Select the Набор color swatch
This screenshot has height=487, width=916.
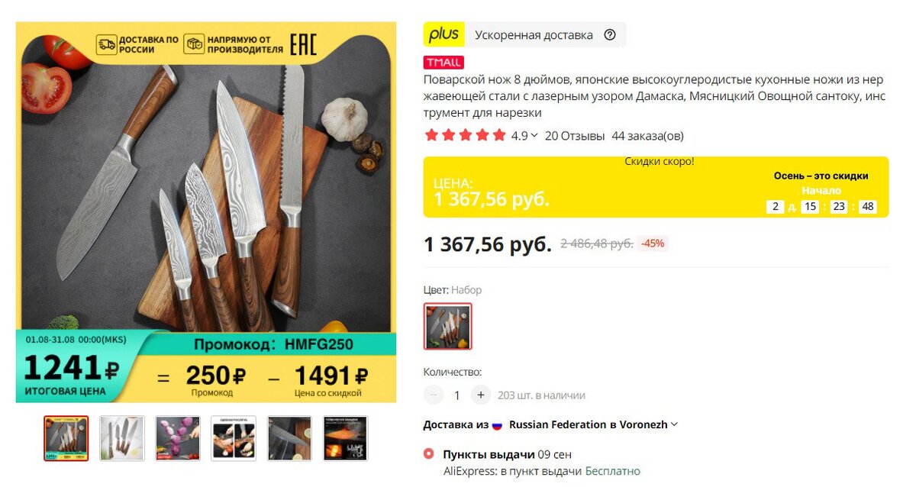pyautogui.click(x=448, y=327)
